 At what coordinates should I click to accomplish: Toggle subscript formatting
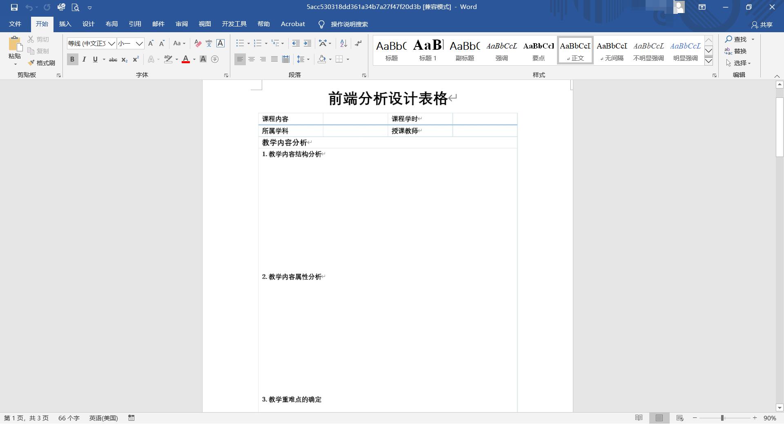124,60
